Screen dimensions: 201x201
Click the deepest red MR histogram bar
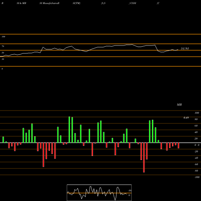[x=144, y=158]
